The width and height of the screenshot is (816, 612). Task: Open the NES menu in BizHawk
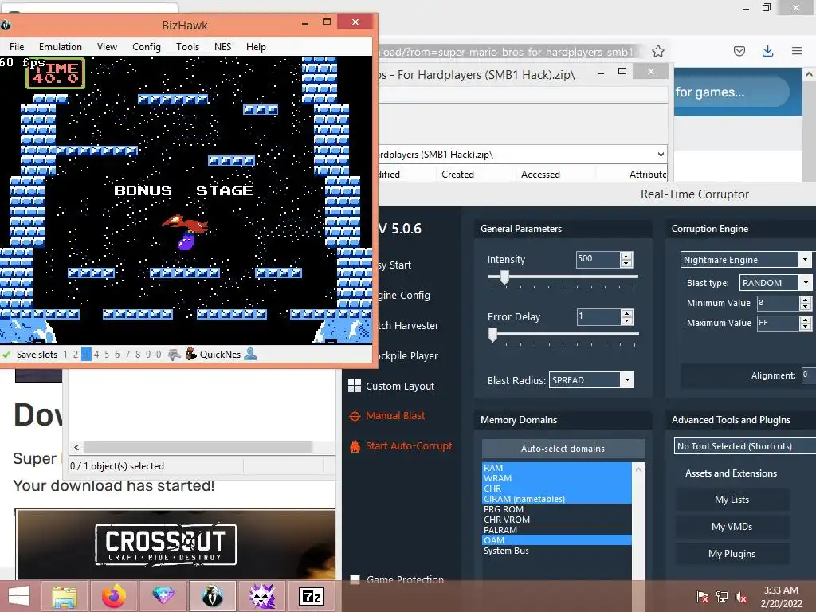pos(223,47)
